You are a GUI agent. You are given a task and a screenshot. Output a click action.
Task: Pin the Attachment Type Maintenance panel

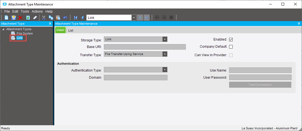299,24
